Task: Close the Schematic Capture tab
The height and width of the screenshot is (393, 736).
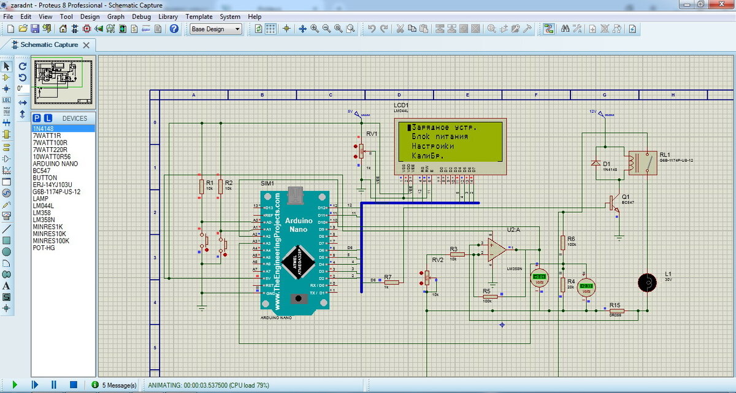Action: point(86,45)
